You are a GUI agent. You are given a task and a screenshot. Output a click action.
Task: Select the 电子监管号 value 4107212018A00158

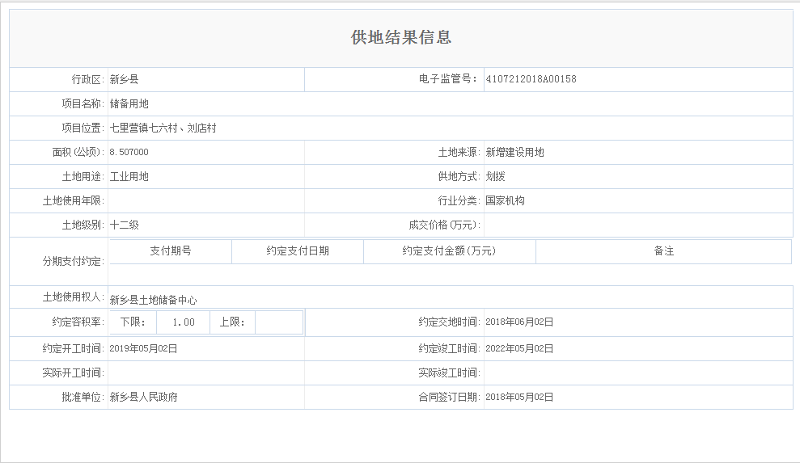(531, 79)
